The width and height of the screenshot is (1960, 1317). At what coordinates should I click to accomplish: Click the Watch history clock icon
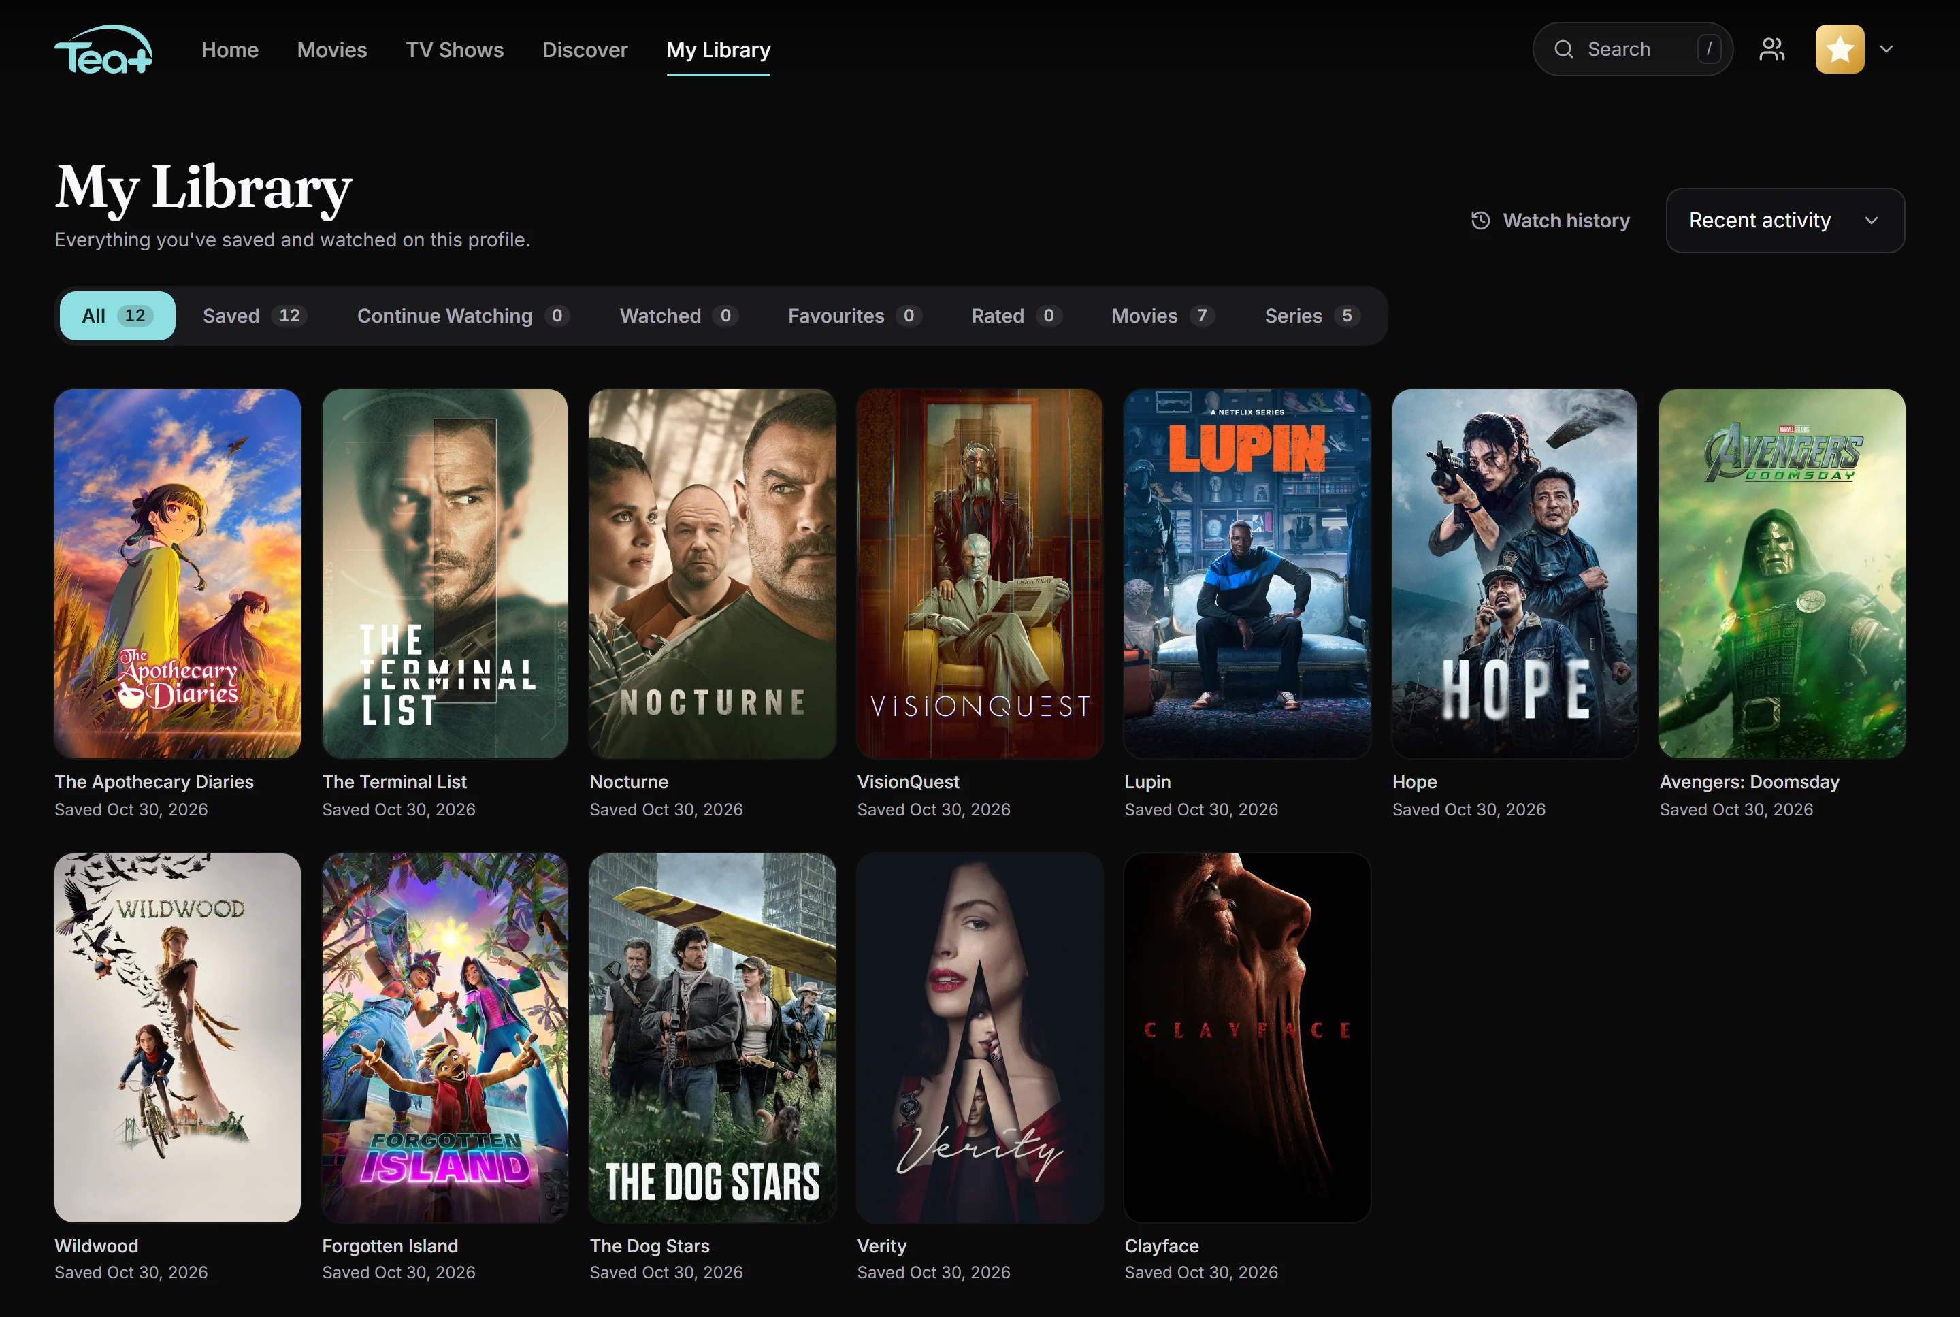[1480, 220]
